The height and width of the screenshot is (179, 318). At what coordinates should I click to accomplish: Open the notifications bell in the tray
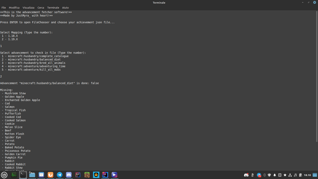pos(275,175)
